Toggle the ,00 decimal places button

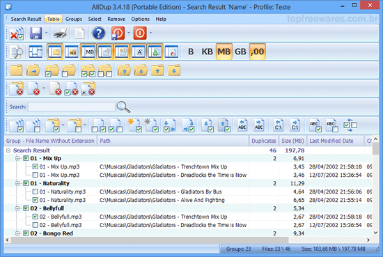click(257, 52)
